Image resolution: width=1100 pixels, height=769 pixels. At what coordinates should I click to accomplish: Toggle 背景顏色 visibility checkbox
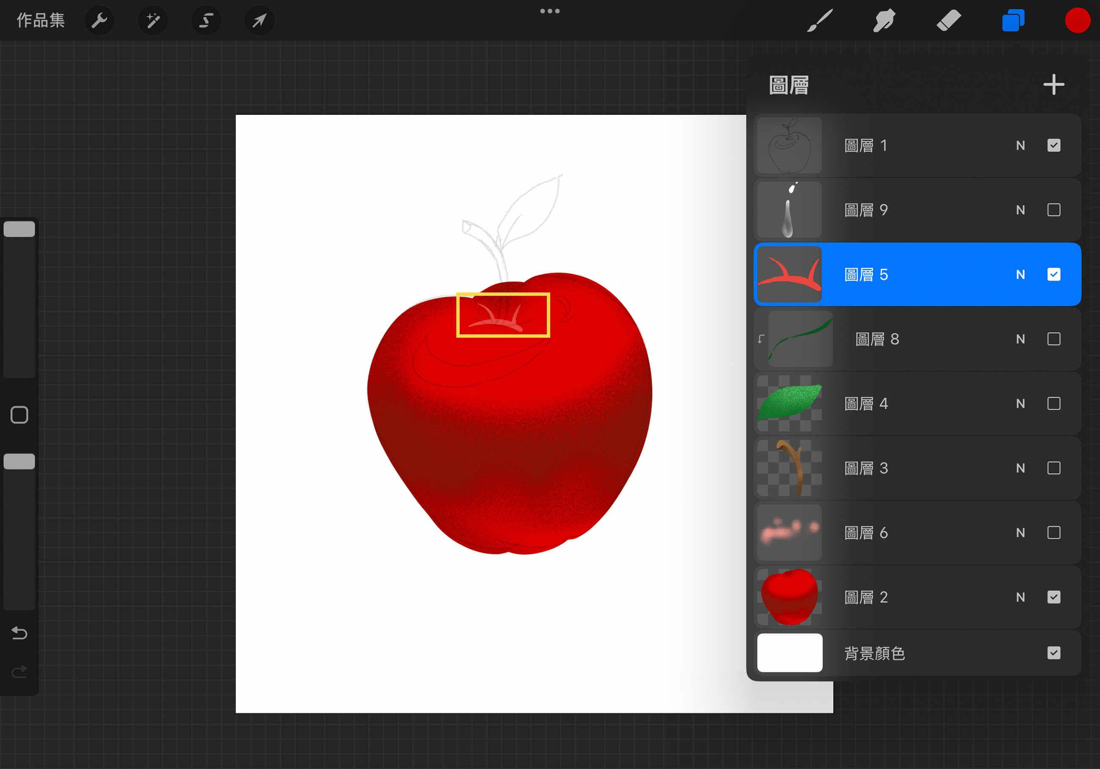pyautogui.click(x=1053, y=653)
